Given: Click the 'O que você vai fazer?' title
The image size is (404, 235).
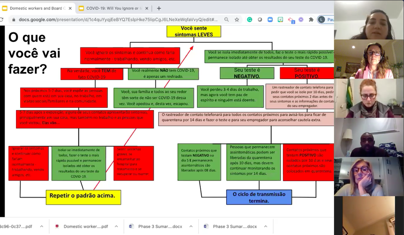Looking at the screenshot, I should coord(34,53).
